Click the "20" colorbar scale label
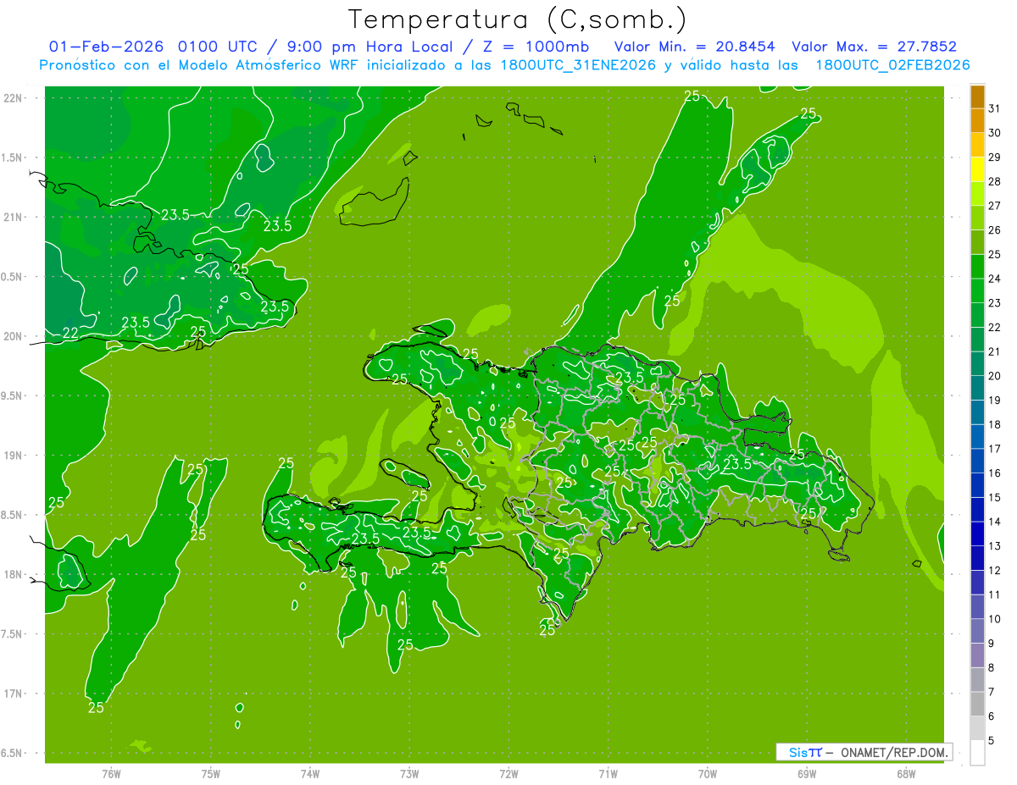The height and width of the screenshot is (785, 1017). point(995,376)
